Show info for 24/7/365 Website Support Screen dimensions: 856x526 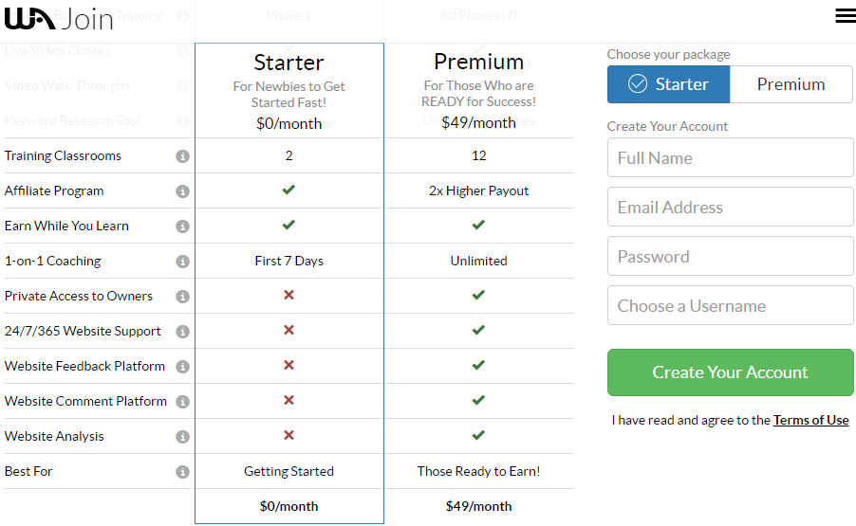pos(182,332)
